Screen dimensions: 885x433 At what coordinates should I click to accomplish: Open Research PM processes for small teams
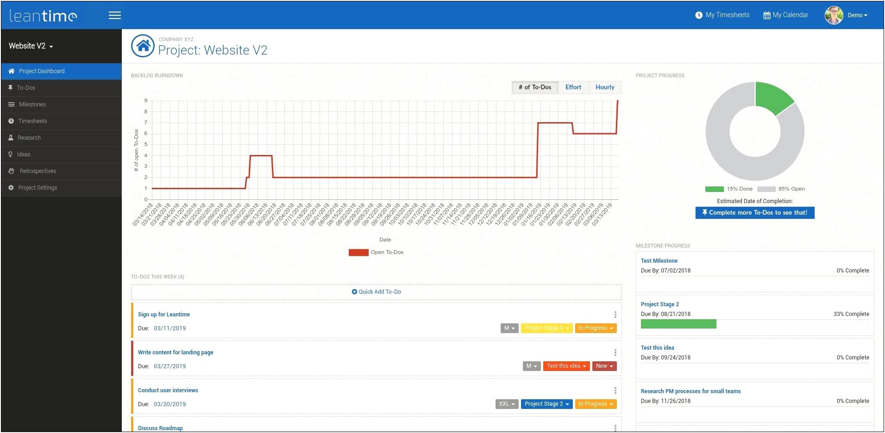tap(691, 391)
